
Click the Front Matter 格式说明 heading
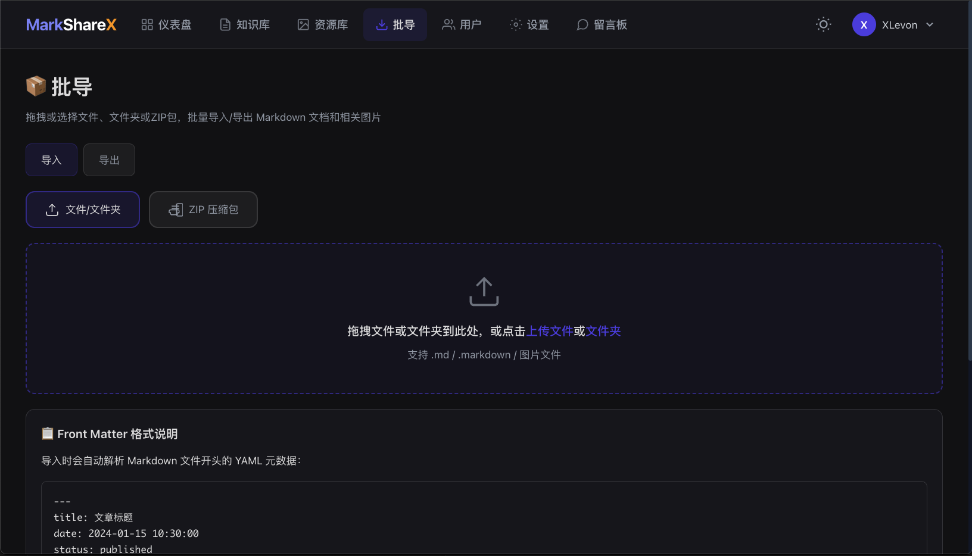coord(118,434)
